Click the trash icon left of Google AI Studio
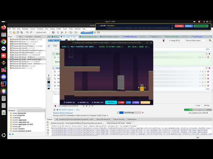This screenshot has height=159, width=213. coord(163,40)
